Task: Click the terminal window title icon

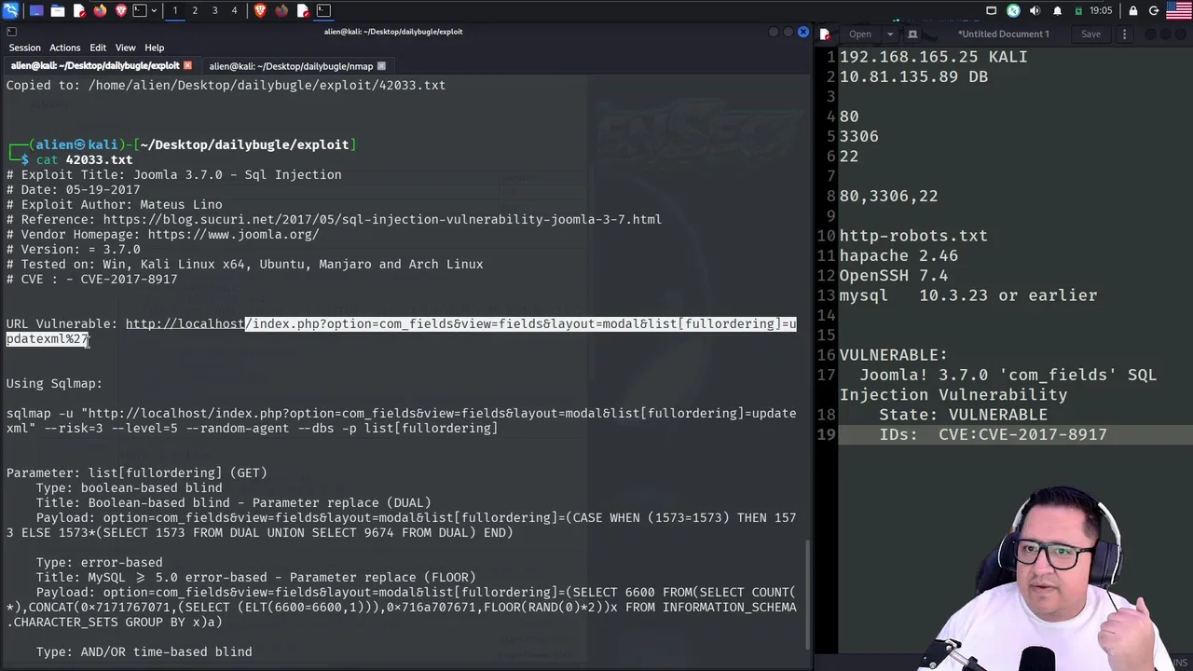Action: click(x=10, y=32)
